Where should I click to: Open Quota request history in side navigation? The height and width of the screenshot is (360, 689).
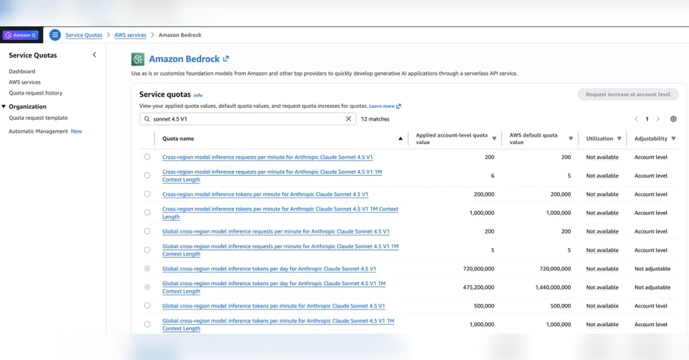36,93
